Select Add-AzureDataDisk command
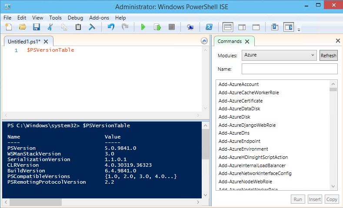Screen dimensions: 343x208 coord(239,109)
